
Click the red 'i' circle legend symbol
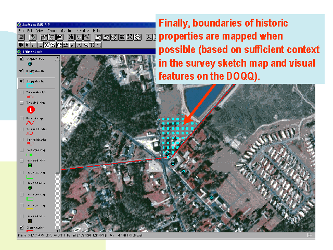tap(30, 110)
